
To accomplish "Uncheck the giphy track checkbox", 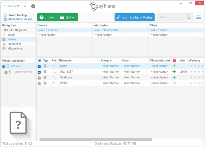I will tap(39, 66).
